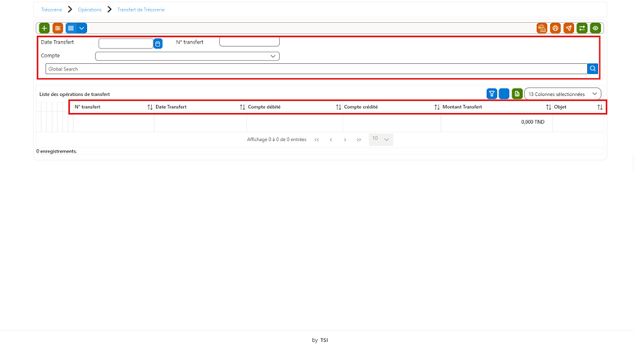Viewport: 634px width, 346px height.
Task: Click the orange lifebuoy icon in toolbar
Action: pos(555,28)
